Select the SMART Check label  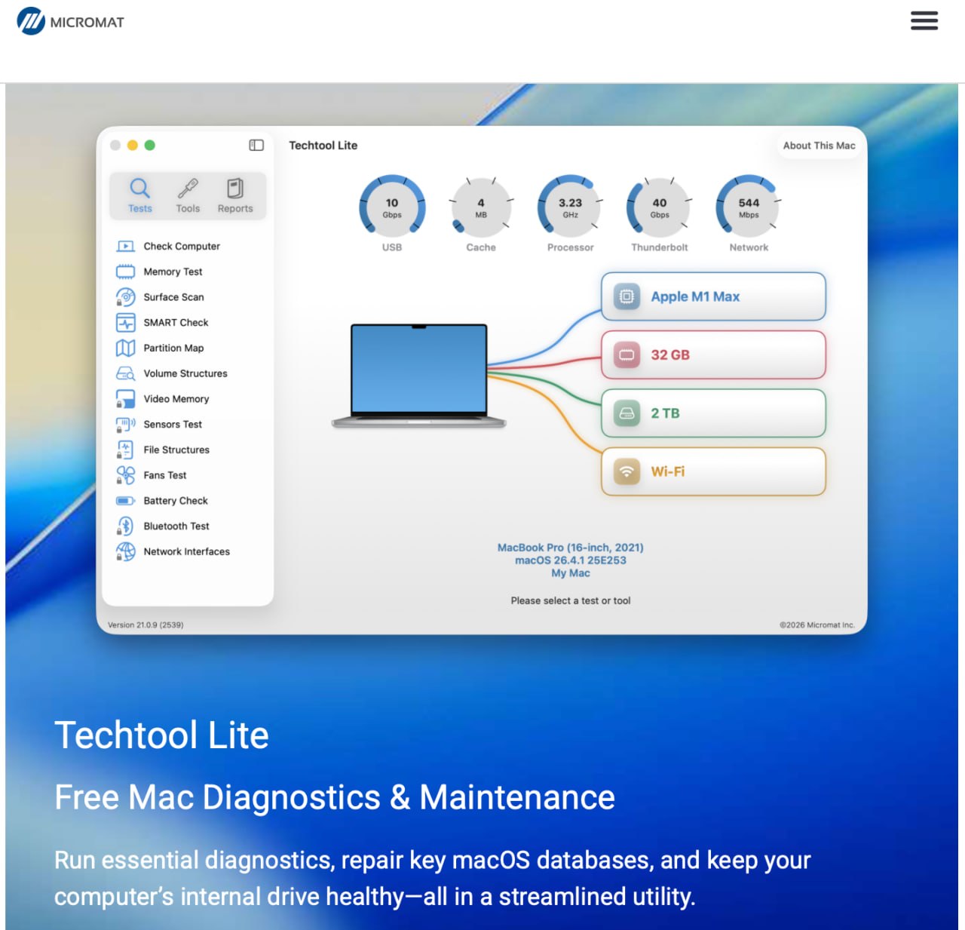point(176,322)
